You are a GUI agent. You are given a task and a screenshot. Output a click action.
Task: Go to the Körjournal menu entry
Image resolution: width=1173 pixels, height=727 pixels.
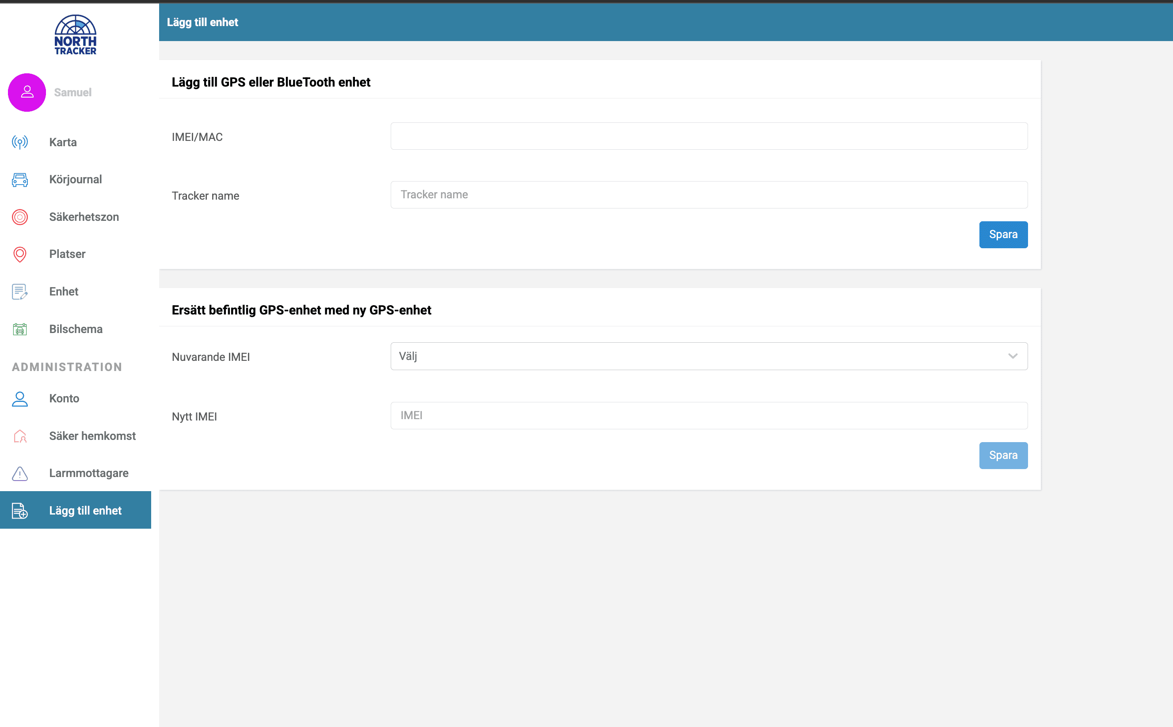[x=76, y=180]
